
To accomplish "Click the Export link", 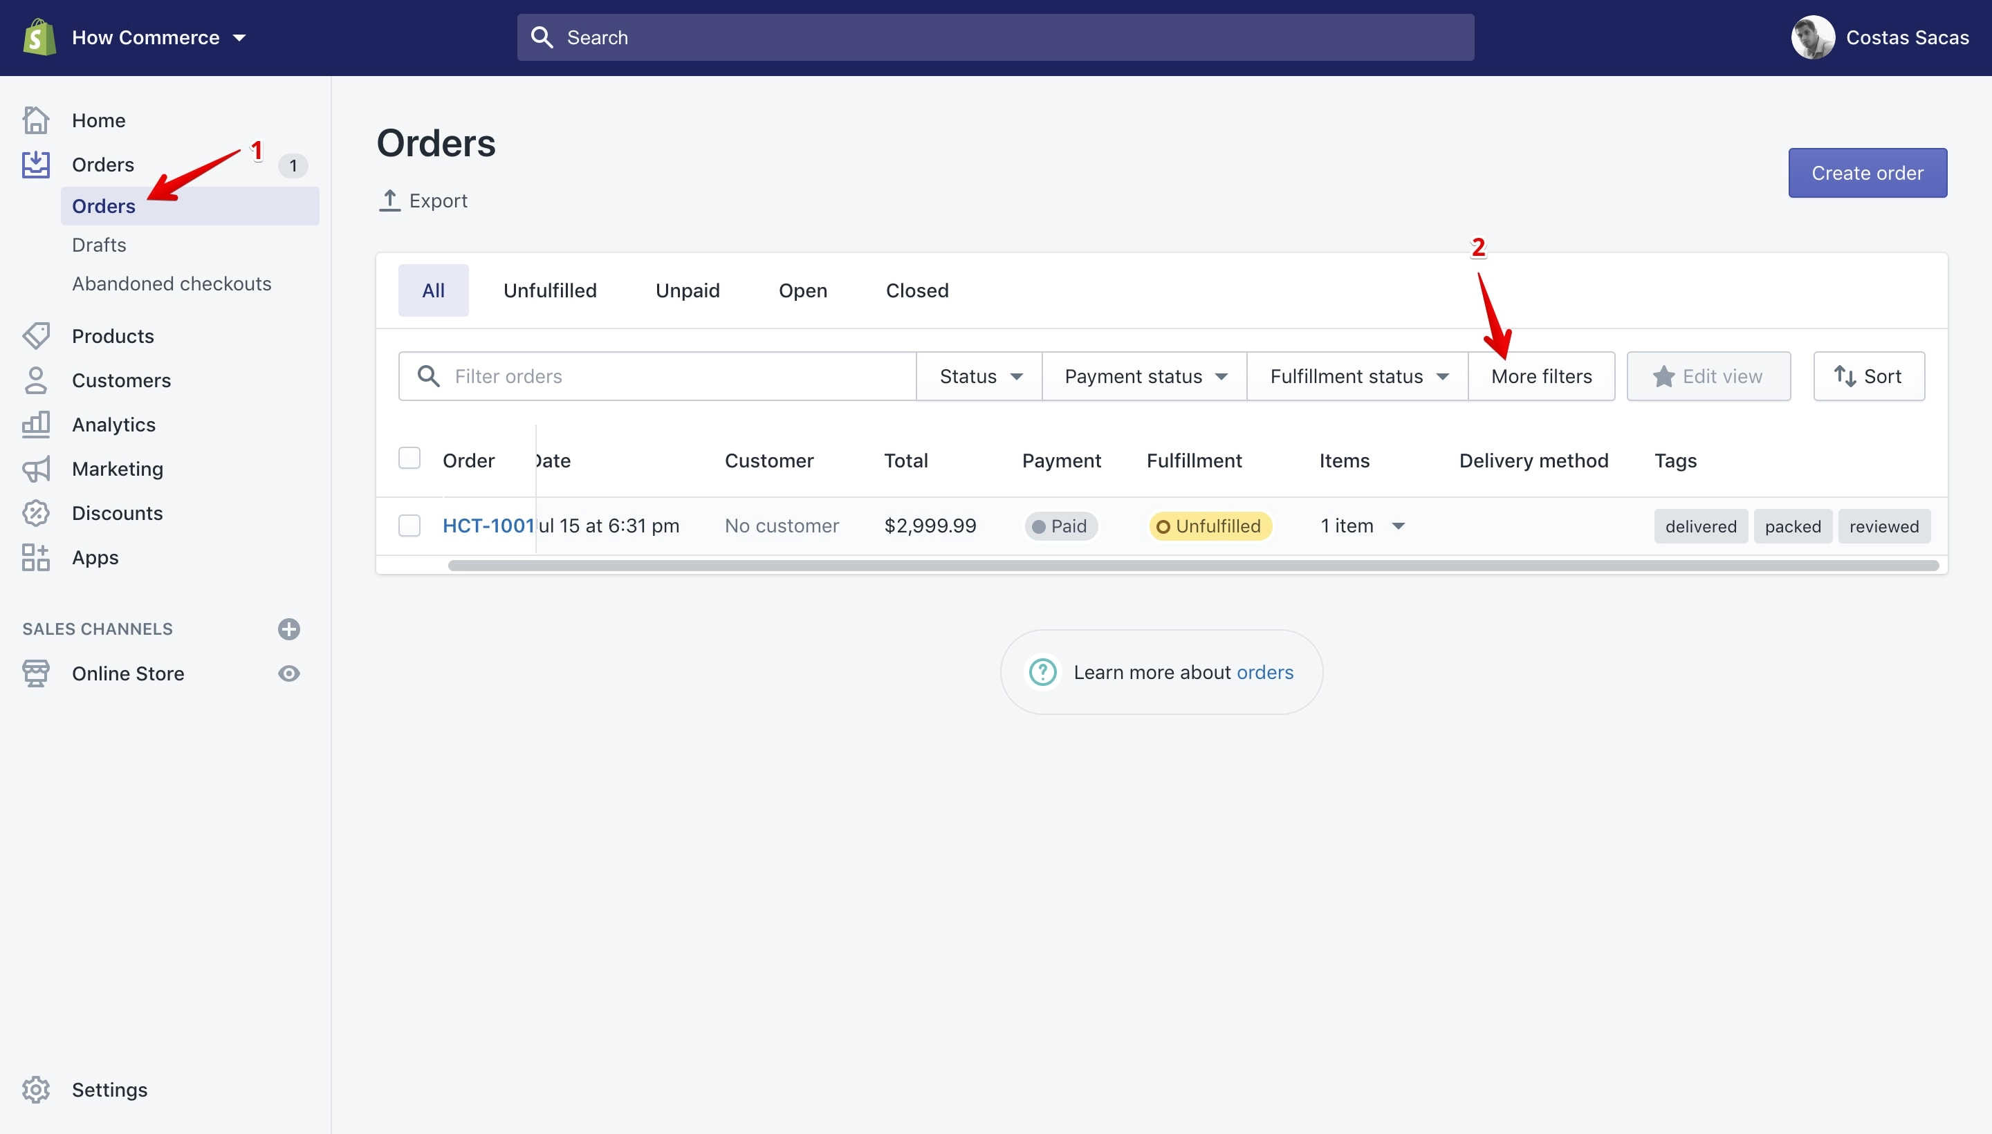I will pos(423,200).
